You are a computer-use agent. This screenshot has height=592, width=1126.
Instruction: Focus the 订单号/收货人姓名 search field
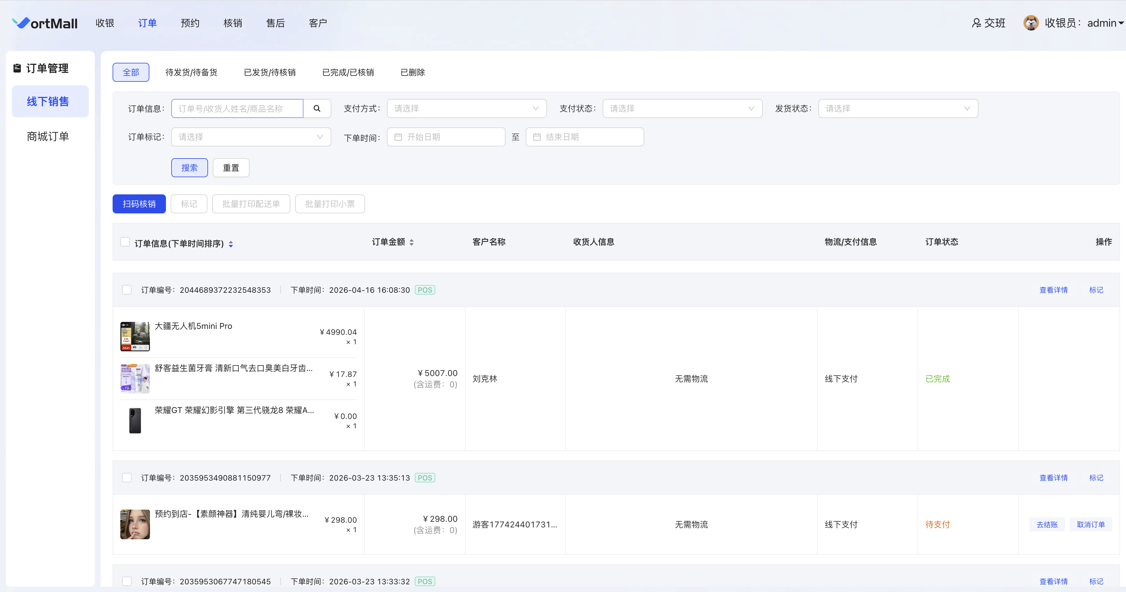coord(236,108)
